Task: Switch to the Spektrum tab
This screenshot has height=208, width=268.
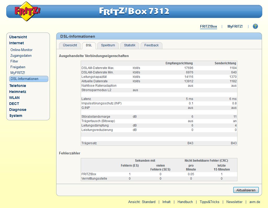Action: pos(108,45)
